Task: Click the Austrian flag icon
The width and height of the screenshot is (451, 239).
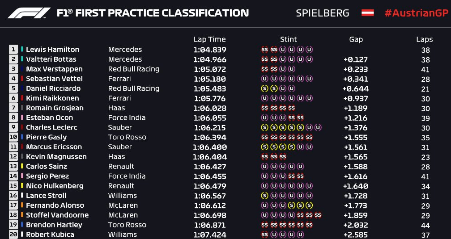Action: (368, 13)
